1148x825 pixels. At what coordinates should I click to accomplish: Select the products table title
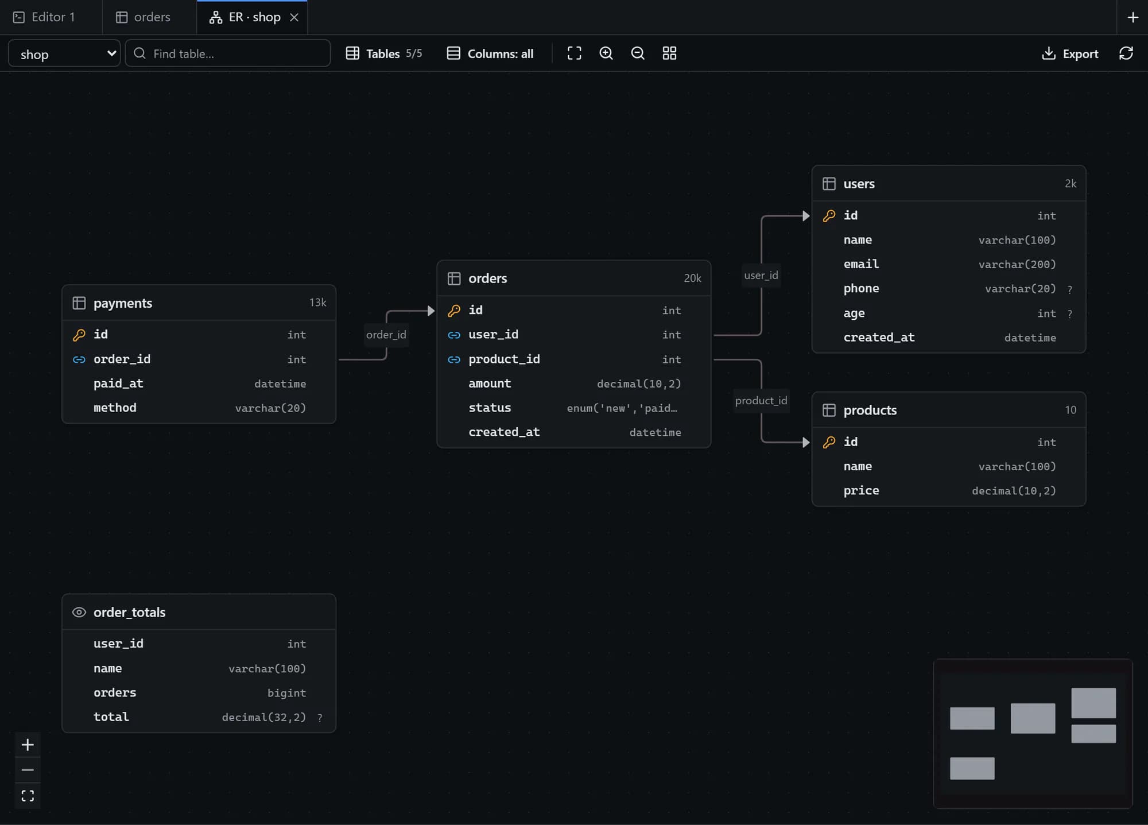870,410
